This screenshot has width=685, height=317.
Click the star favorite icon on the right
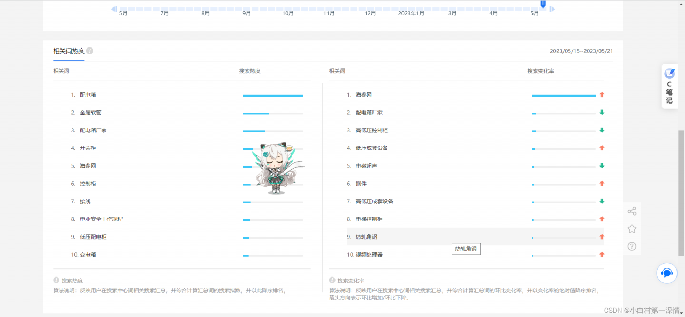[632, 228]
